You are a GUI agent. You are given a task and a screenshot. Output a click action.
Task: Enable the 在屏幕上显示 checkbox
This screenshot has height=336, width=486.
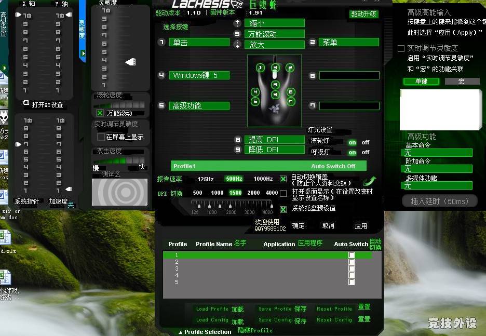coord(101,137)
